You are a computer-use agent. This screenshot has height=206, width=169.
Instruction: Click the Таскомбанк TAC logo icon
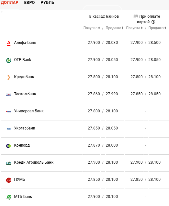click(9, 95)
